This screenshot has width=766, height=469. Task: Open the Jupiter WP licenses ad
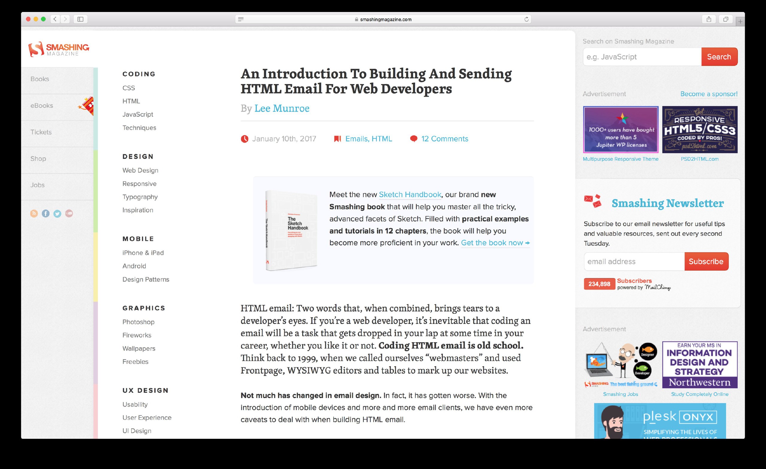tap(621, 130)
